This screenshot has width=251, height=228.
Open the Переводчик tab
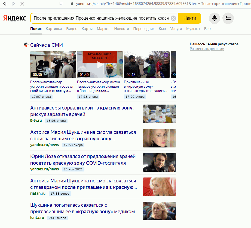pos(144,29)
